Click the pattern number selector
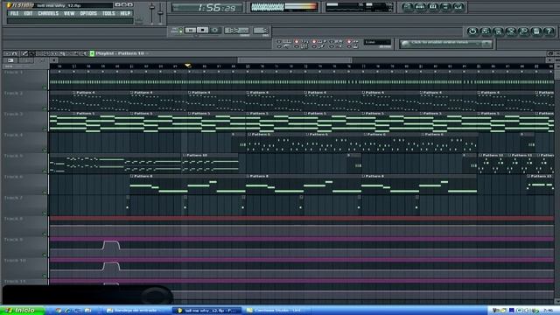Screen dimensions: 560x315 (x=261, y=31)
